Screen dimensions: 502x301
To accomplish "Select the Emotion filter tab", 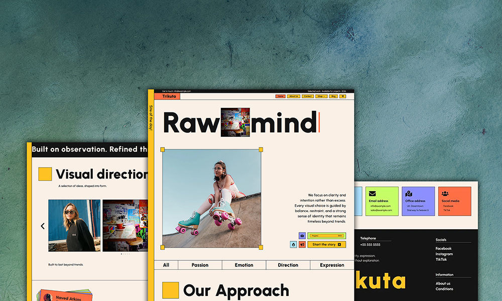I will (x=244, y=265).
